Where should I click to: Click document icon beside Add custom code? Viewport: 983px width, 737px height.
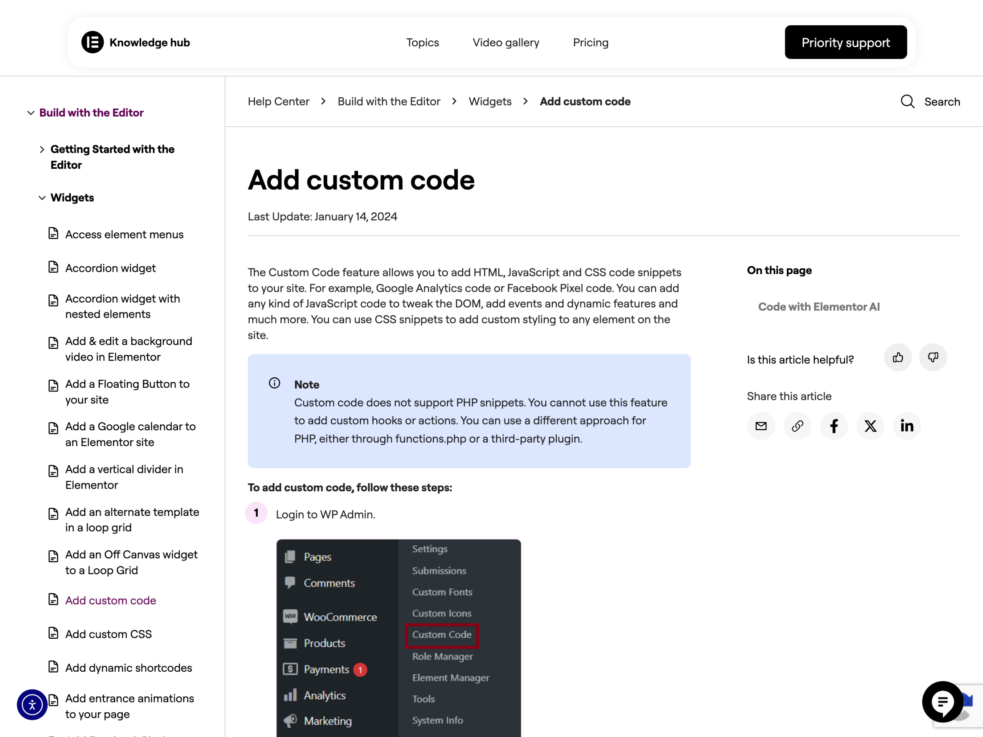[53, 599]
